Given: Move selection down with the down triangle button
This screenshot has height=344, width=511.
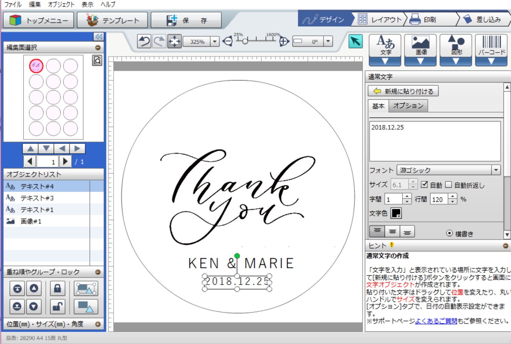Looking at the screenshot, I should pyautogui.click(x=46, y=149).
